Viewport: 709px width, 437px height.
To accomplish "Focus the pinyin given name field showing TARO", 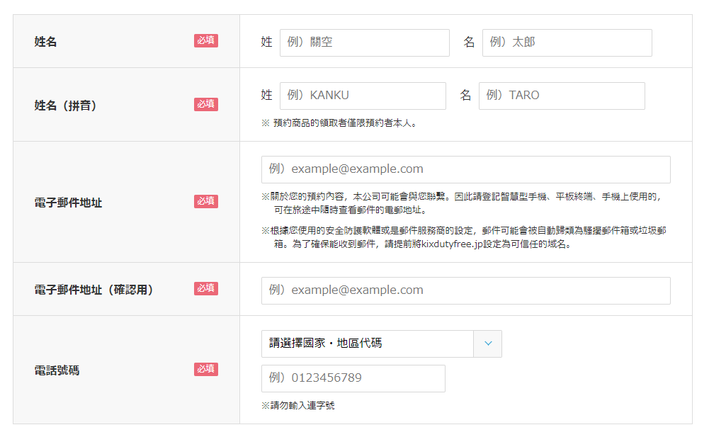I will coord(562,96).
